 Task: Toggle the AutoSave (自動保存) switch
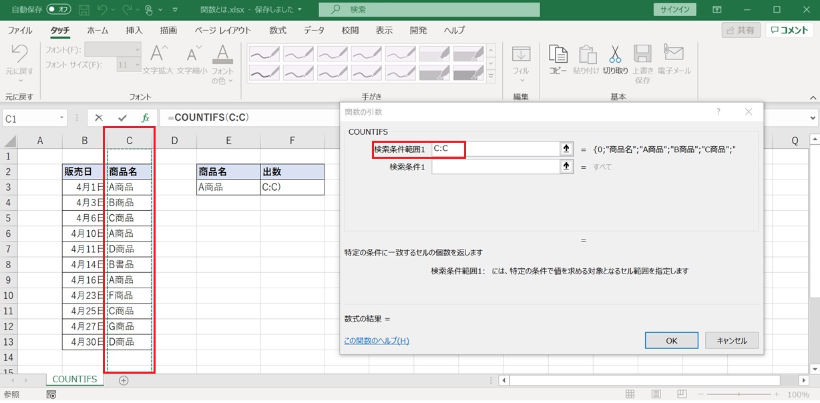(x=59, y=10)
